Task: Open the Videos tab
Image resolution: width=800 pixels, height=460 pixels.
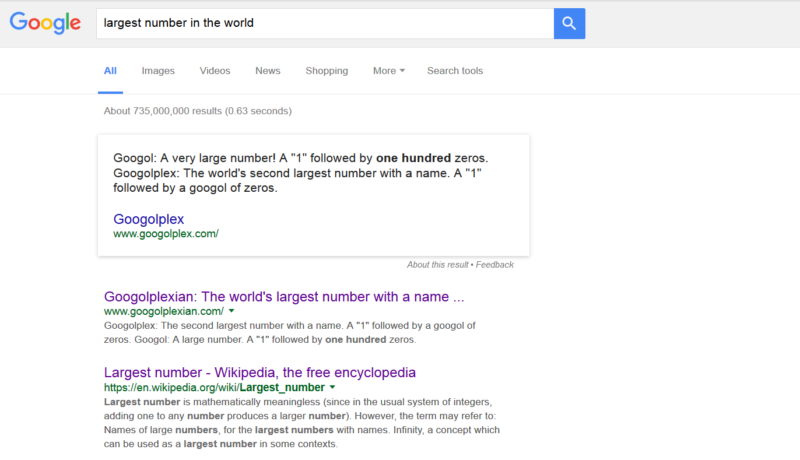Action: click(215, 71)
